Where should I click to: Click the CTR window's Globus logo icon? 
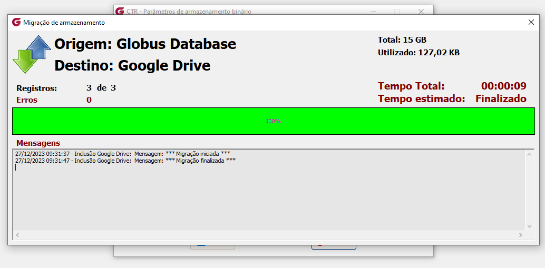pos(120,12)
